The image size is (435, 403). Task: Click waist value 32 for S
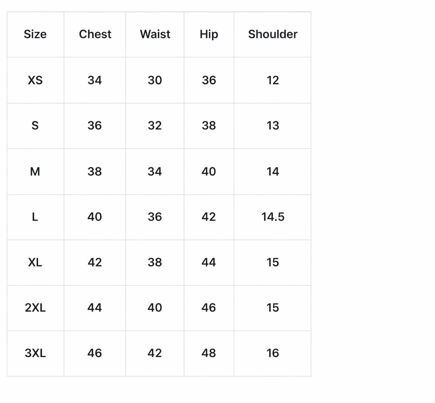coord(155,126)
